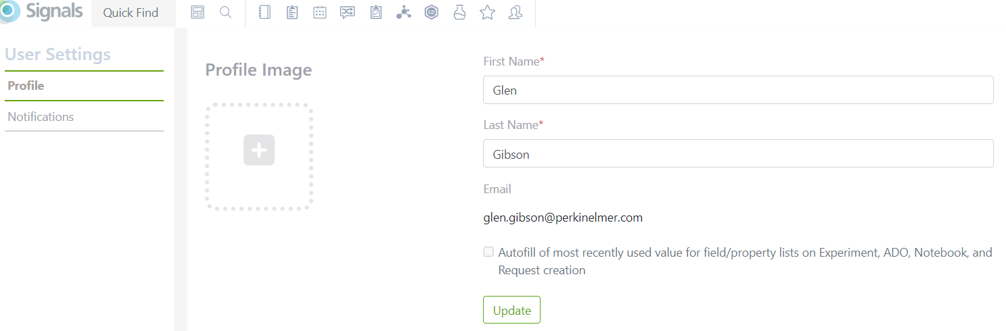Open the dashboard layout icon

coord(198,13)
